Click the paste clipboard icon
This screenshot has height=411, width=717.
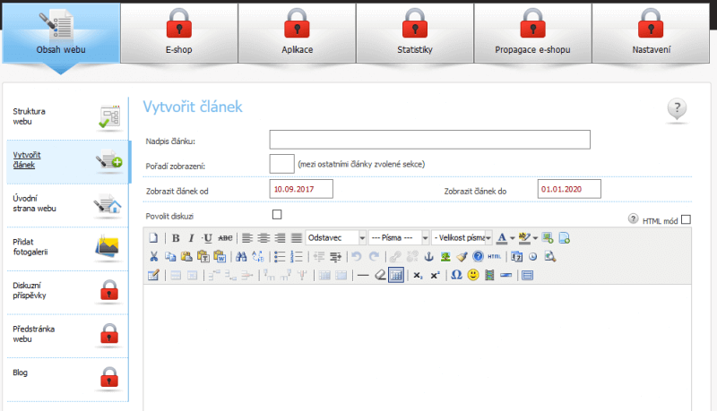(x=186, y=257)
